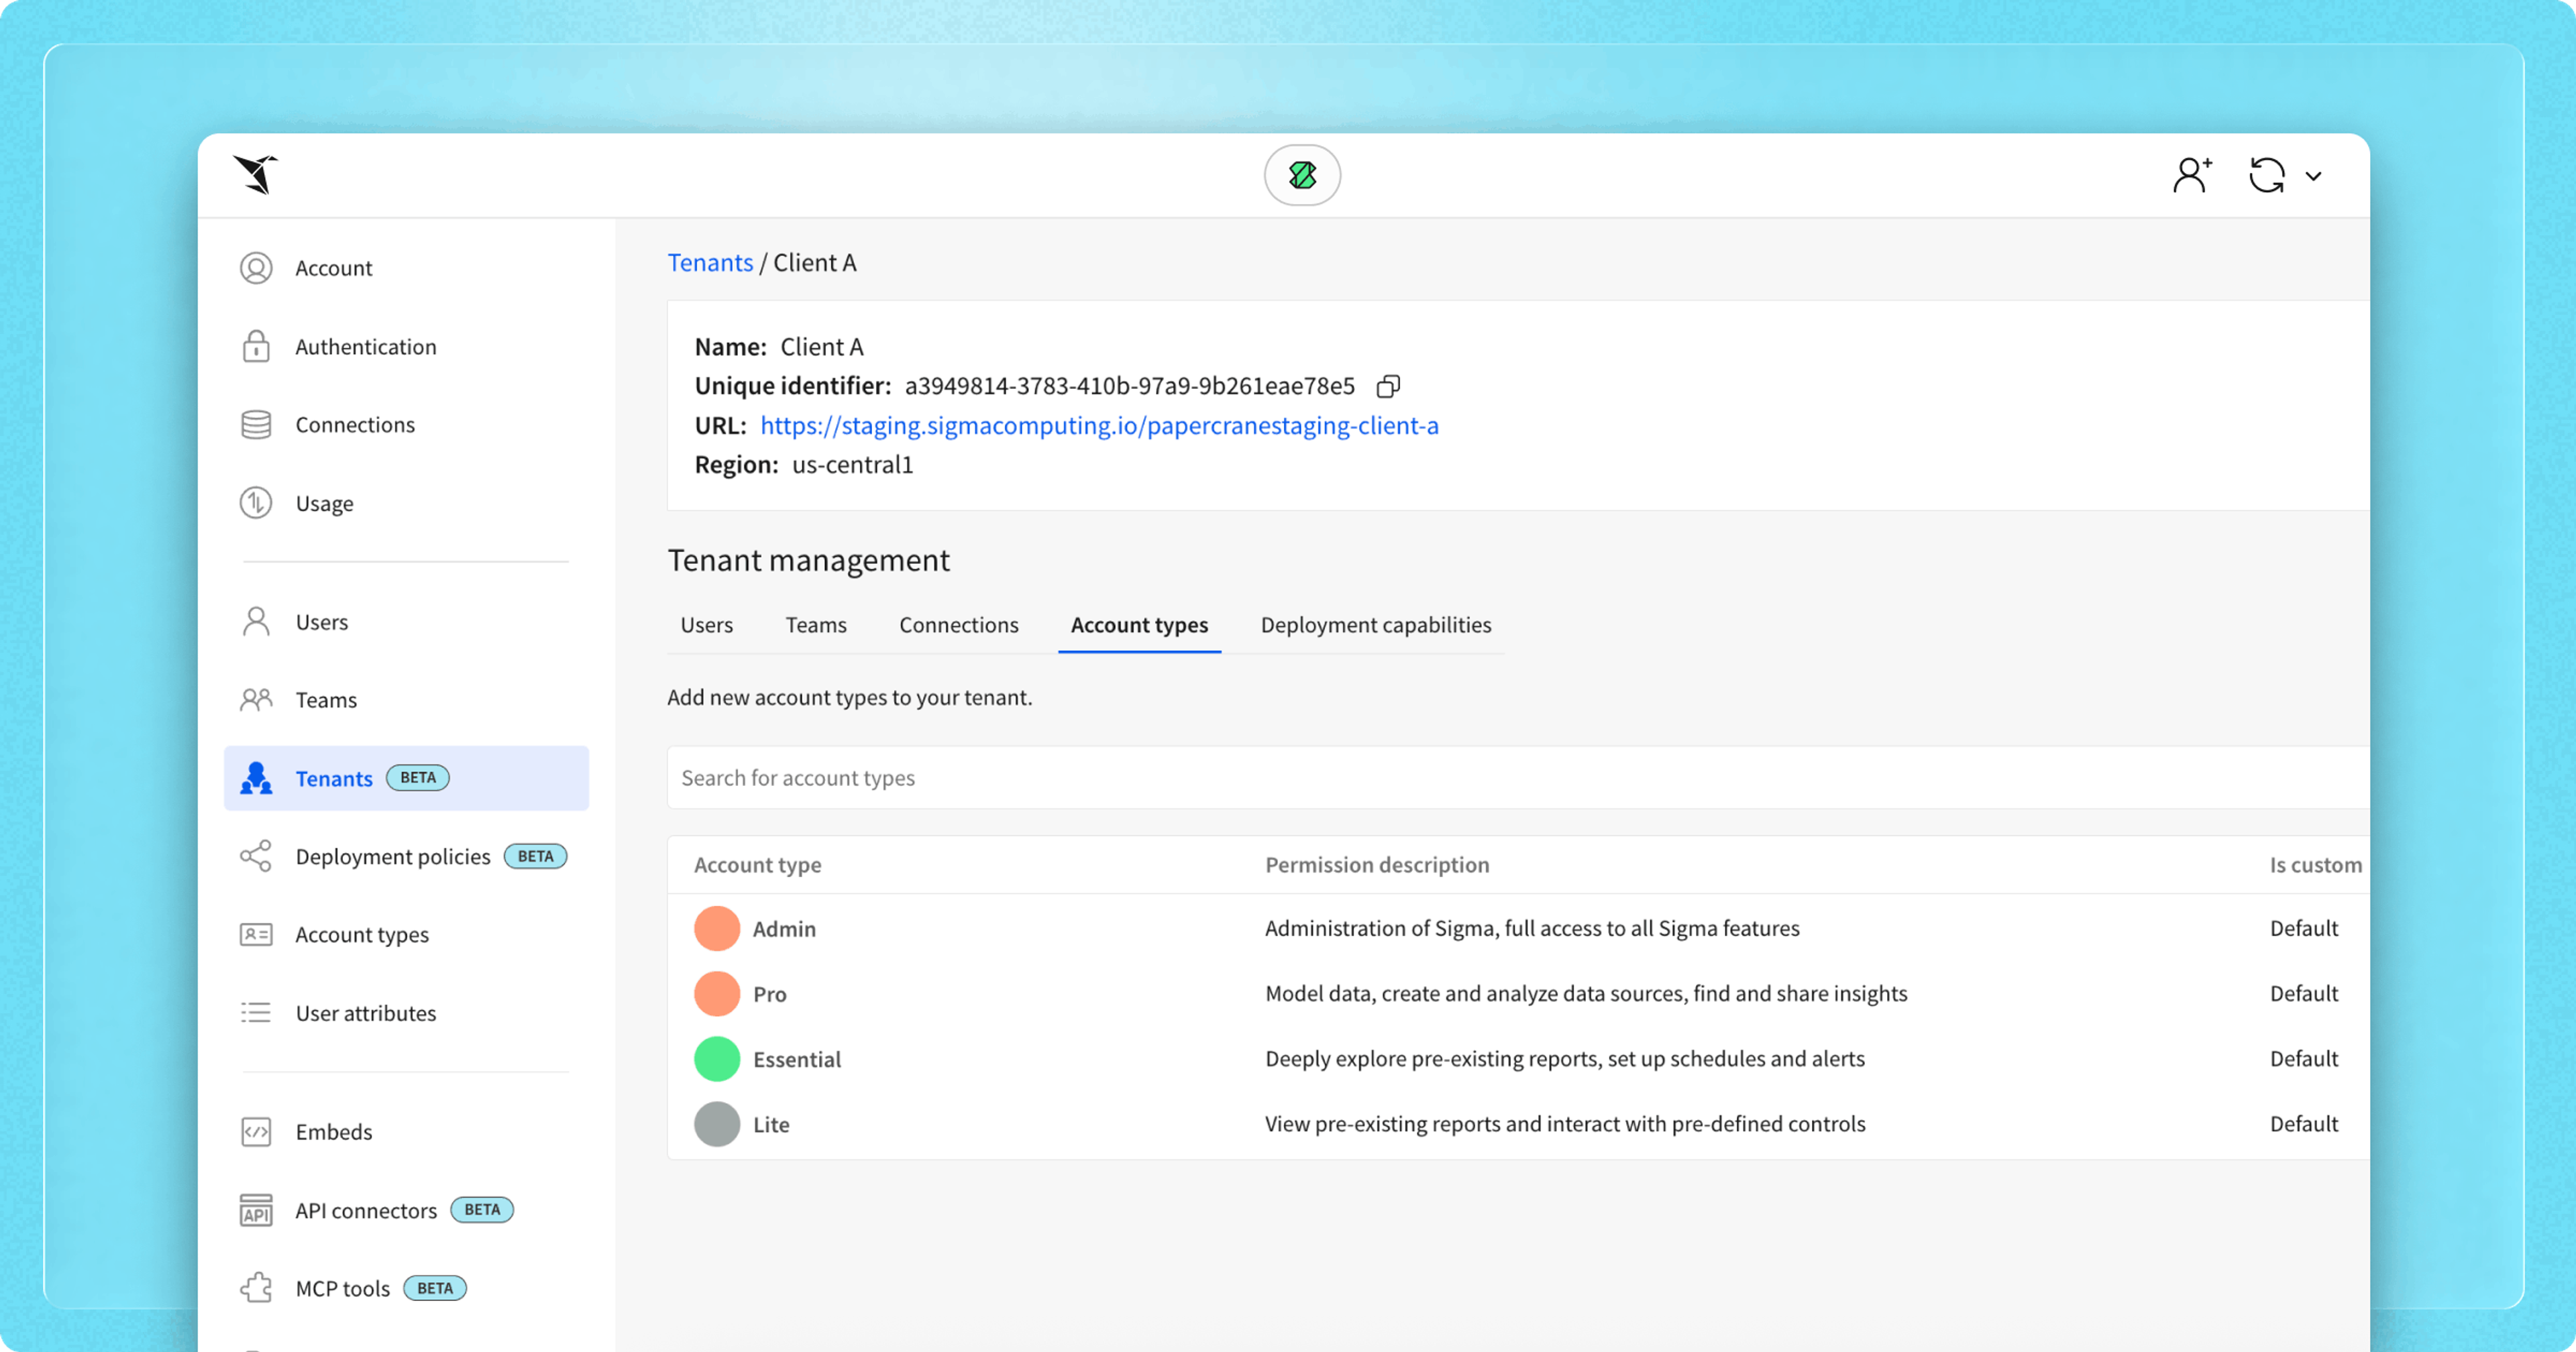
Task: Copy the unique identifier
Action: [1388, 386]
